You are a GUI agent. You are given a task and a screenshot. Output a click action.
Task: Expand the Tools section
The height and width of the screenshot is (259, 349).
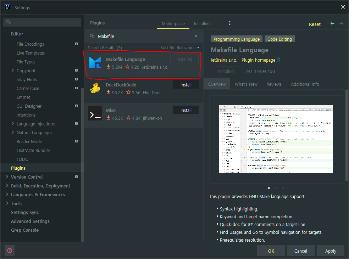[x=7, y=203]
